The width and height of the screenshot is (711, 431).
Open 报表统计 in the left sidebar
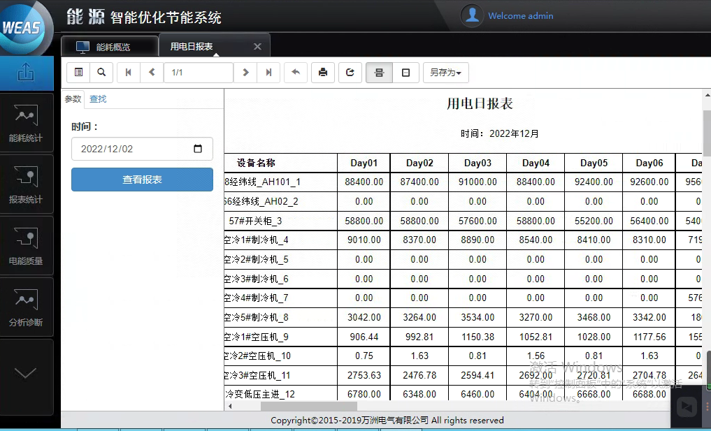click(x=26, y=185)
